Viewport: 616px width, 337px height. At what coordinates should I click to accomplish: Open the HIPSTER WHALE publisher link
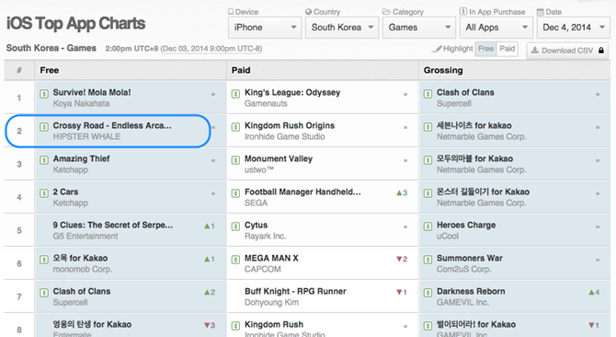tap(86, 137)
